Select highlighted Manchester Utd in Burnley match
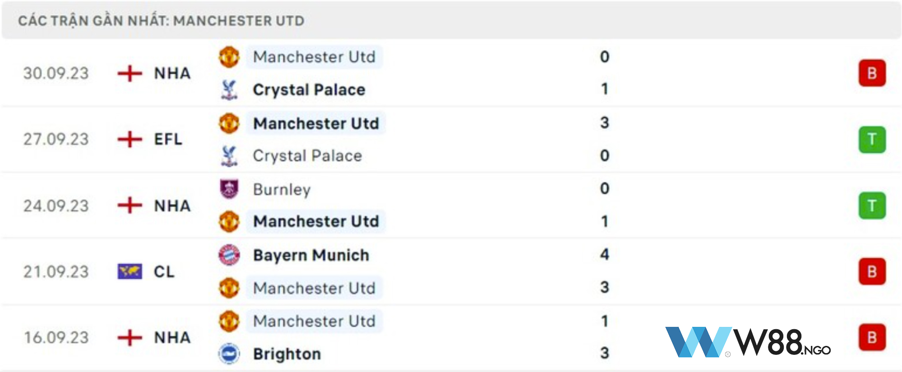This screenshot has width=902, height=372. pyautogui.click(x=316, y=221)
